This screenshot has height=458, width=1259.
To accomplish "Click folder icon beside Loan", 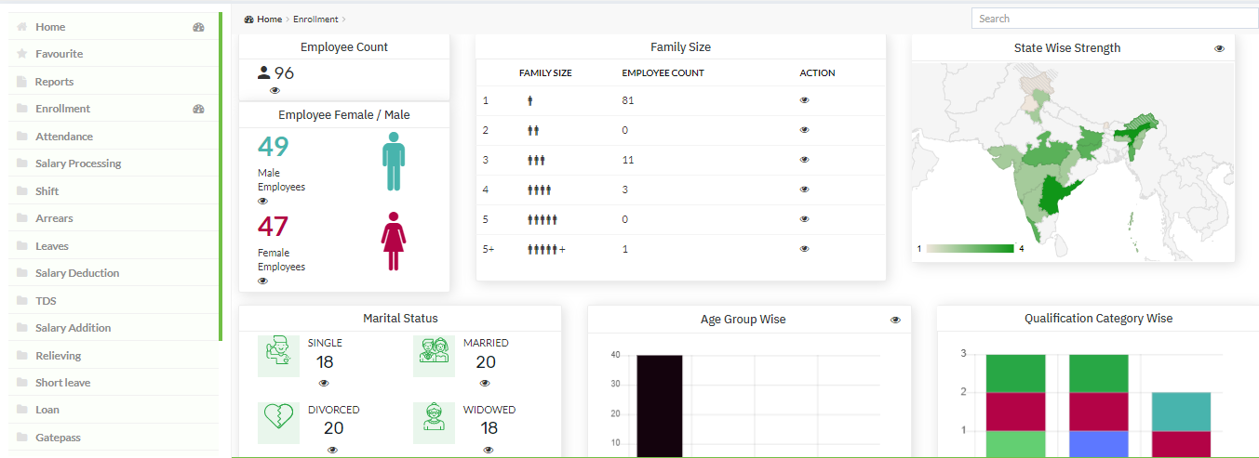I will click(21, 410).
